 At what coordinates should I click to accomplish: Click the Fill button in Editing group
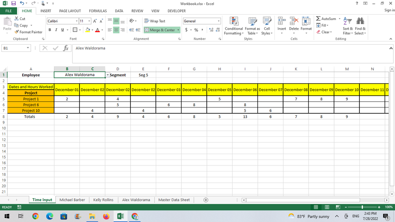[x=323, y=25]
